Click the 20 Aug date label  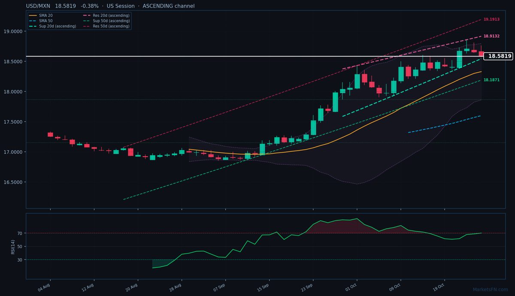pos(132,287)
